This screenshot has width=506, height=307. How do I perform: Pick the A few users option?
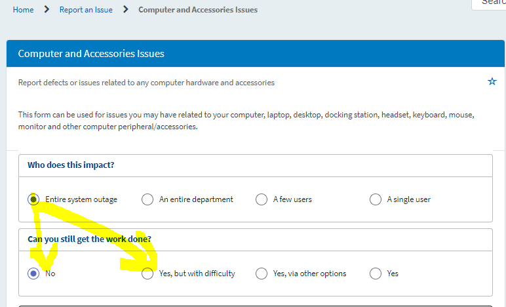[262, 199]
